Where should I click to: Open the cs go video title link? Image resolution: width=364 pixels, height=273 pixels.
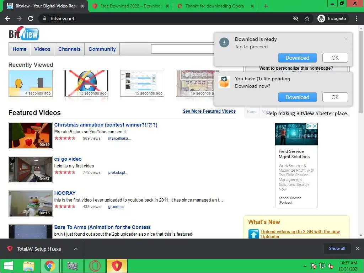tap(68, 159)
